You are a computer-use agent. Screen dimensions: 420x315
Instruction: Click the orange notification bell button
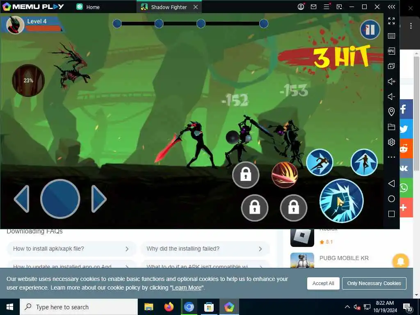point(400,261)
